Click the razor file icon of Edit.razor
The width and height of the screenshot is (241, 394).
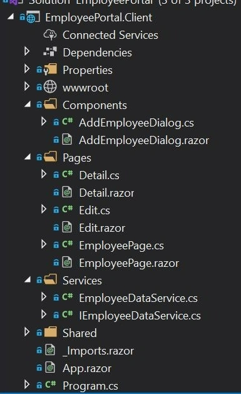[67, 227]
